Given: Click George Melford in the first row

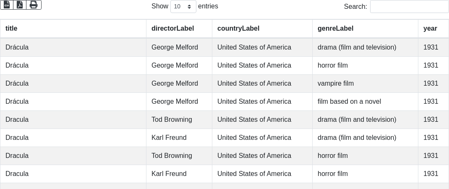Looking at the screenshot, I should coord(175,47).
